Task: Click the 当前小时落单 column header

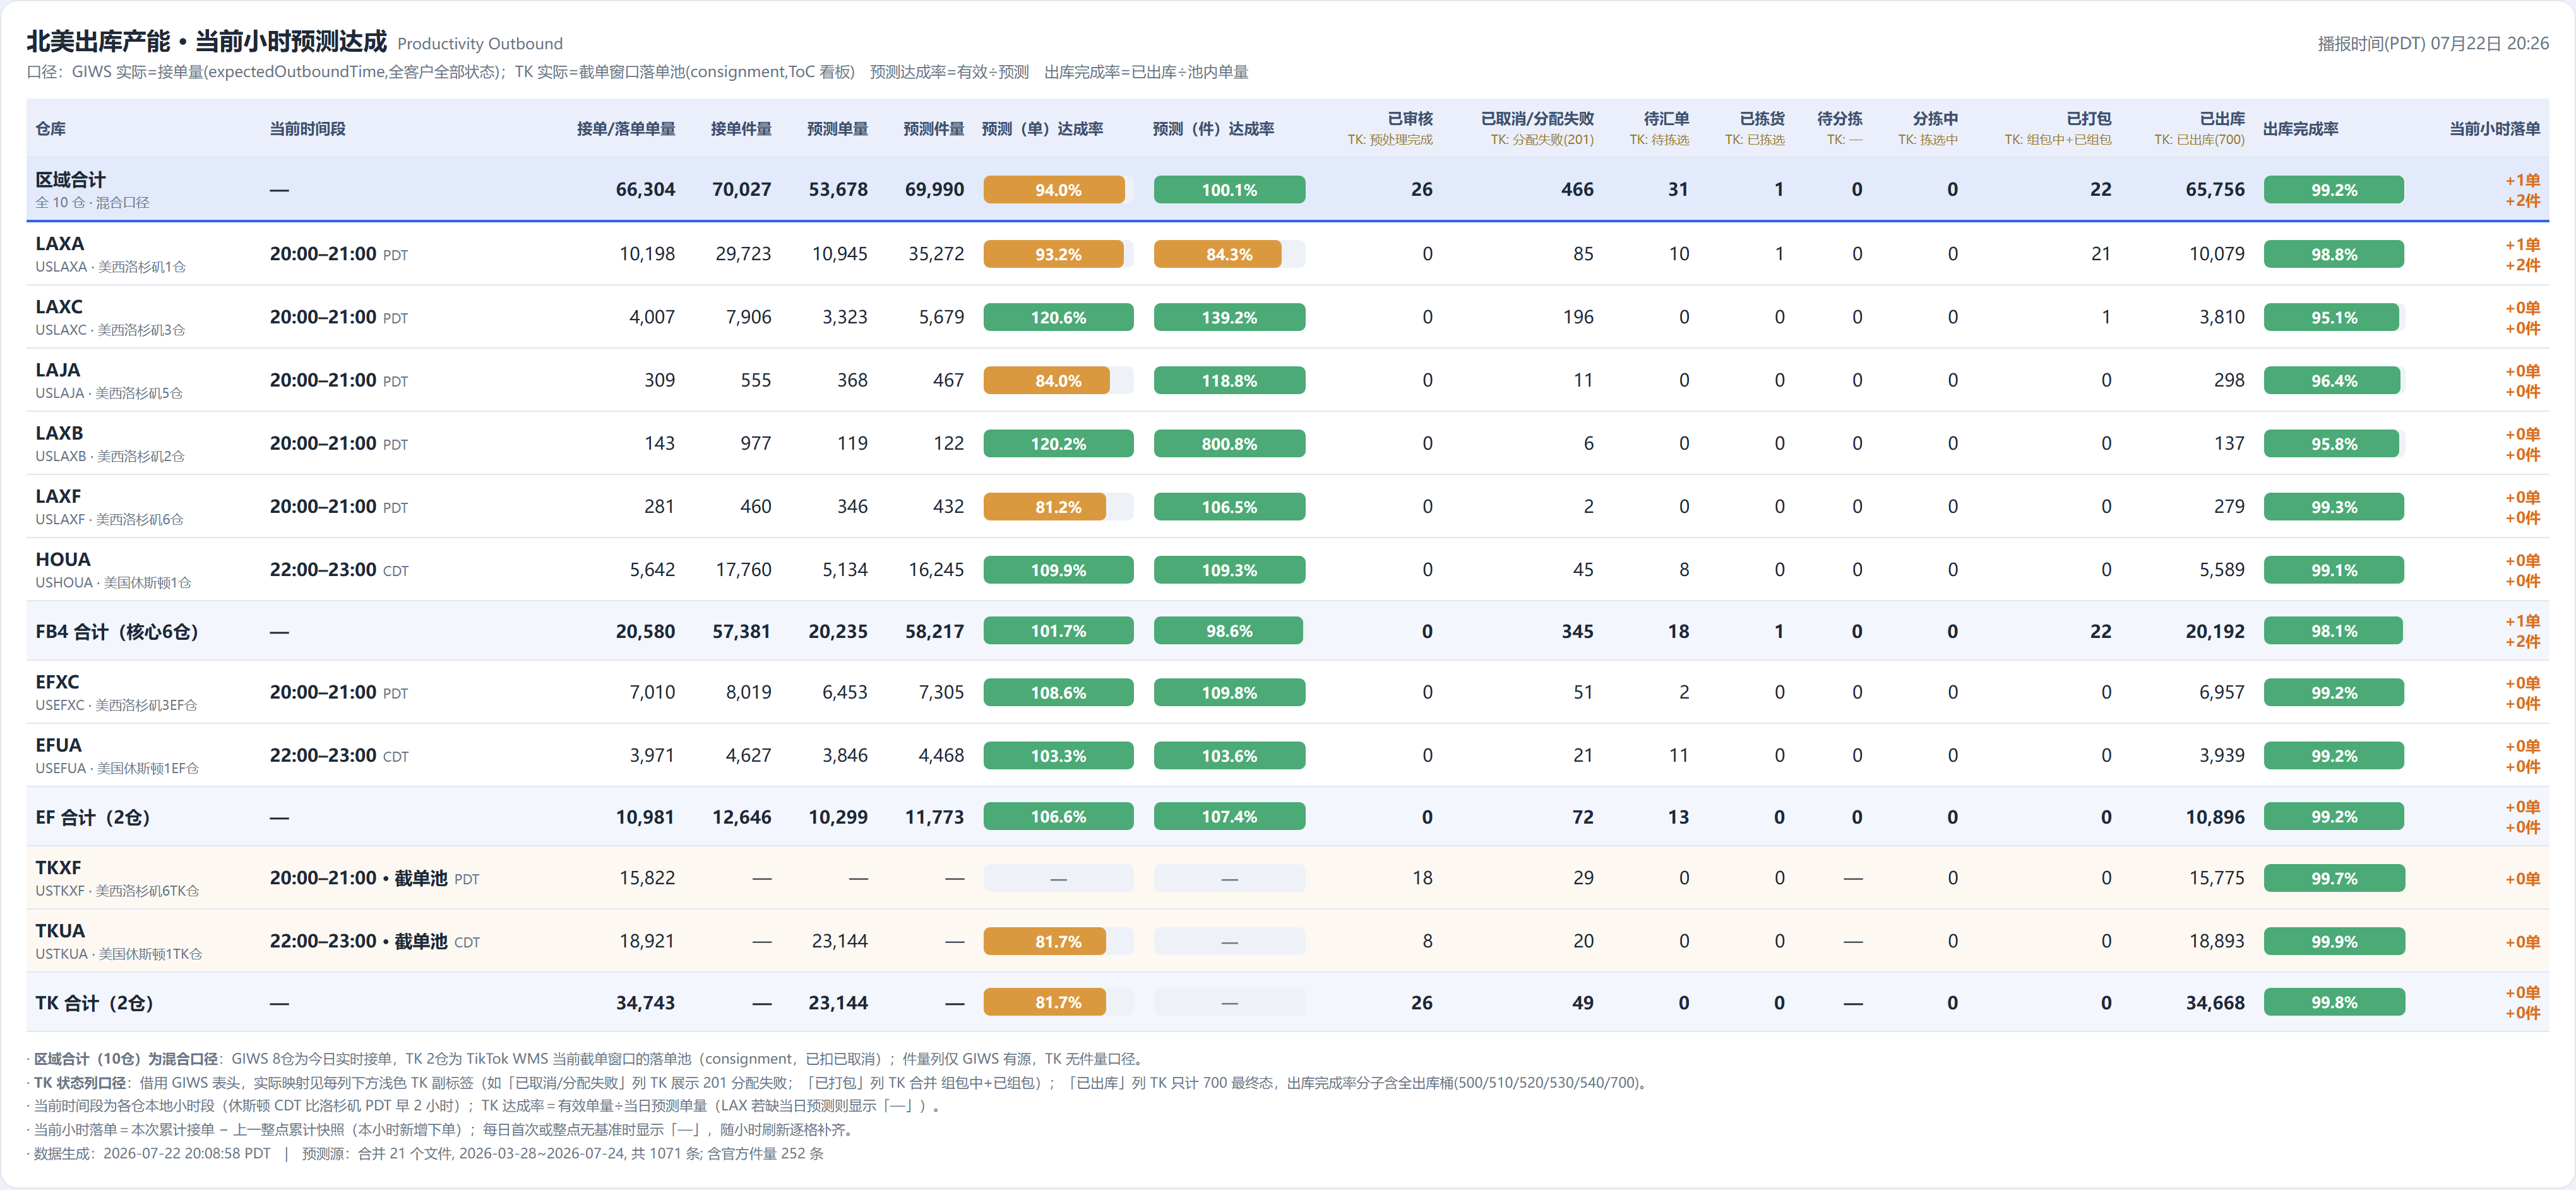Action: (x=2494, y=129)
